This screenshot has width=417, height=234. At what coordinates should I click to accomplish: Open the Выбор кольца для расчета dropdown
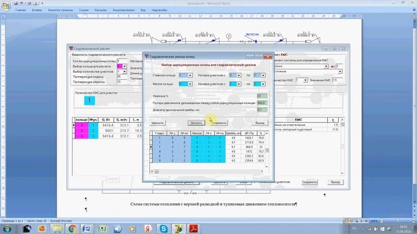click(124, 66)
